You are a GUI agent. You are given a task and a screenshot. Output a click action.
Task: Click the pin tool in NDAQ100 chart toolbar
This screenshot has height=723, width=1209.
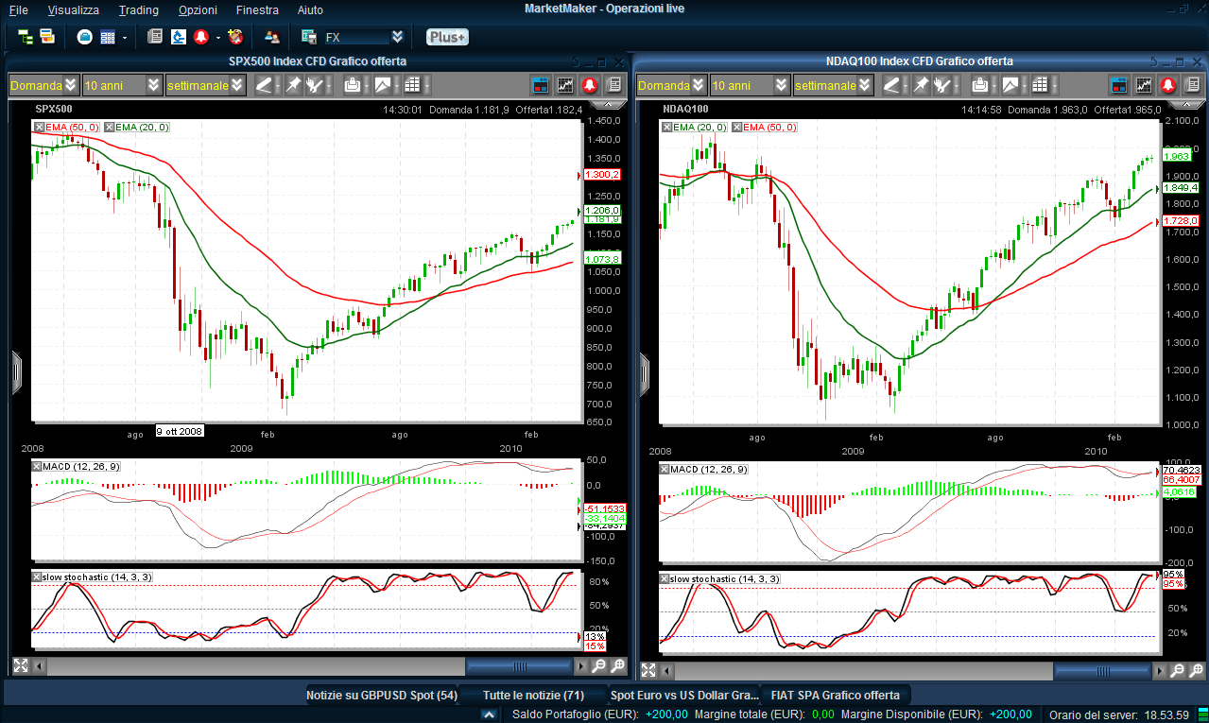[920, 85]
